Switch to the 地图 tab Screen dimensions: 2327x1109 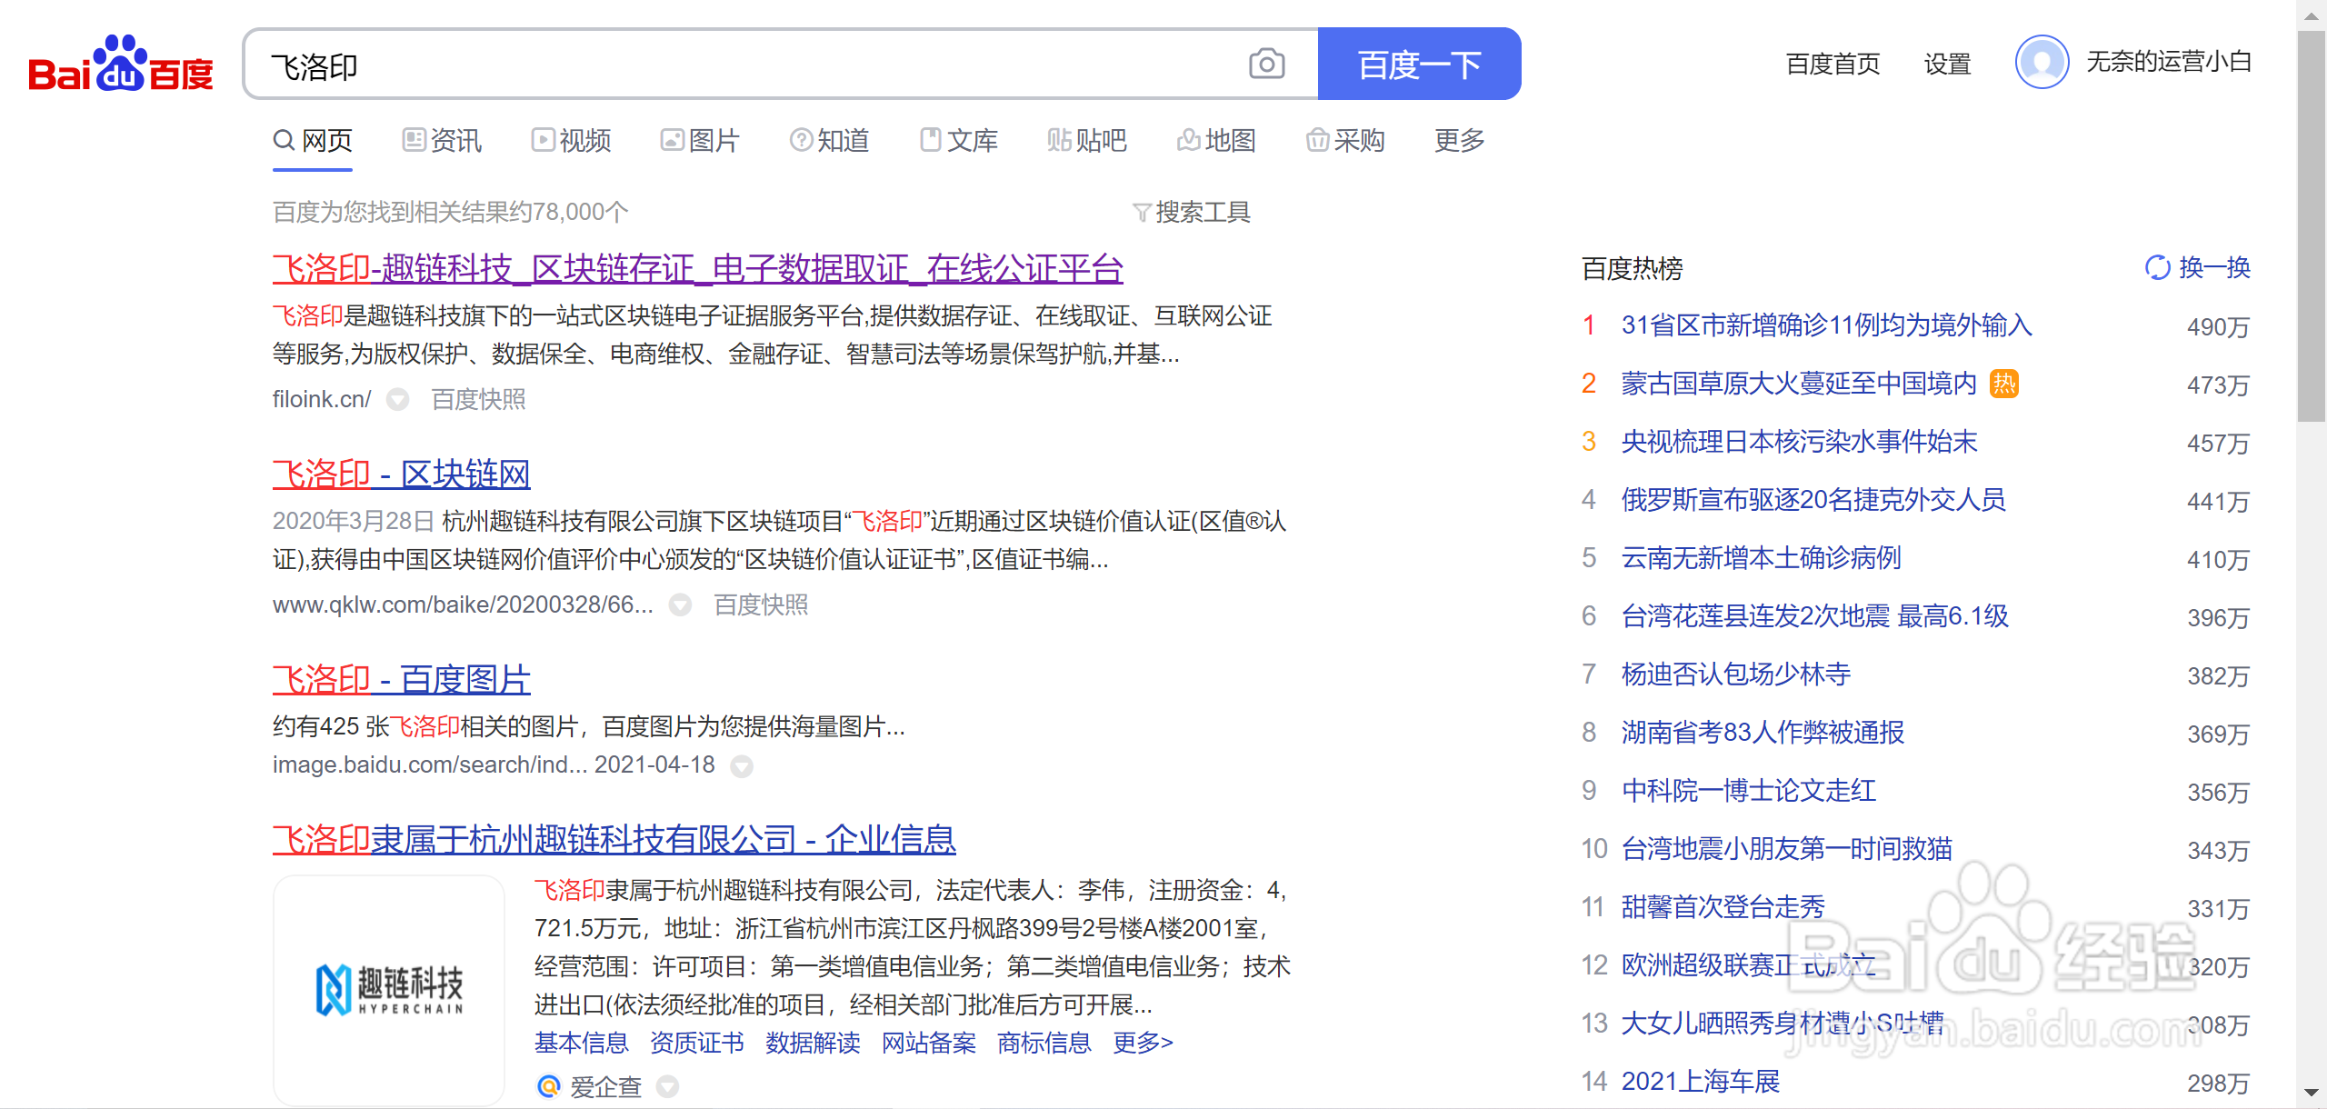click(x=1216, y=141)
